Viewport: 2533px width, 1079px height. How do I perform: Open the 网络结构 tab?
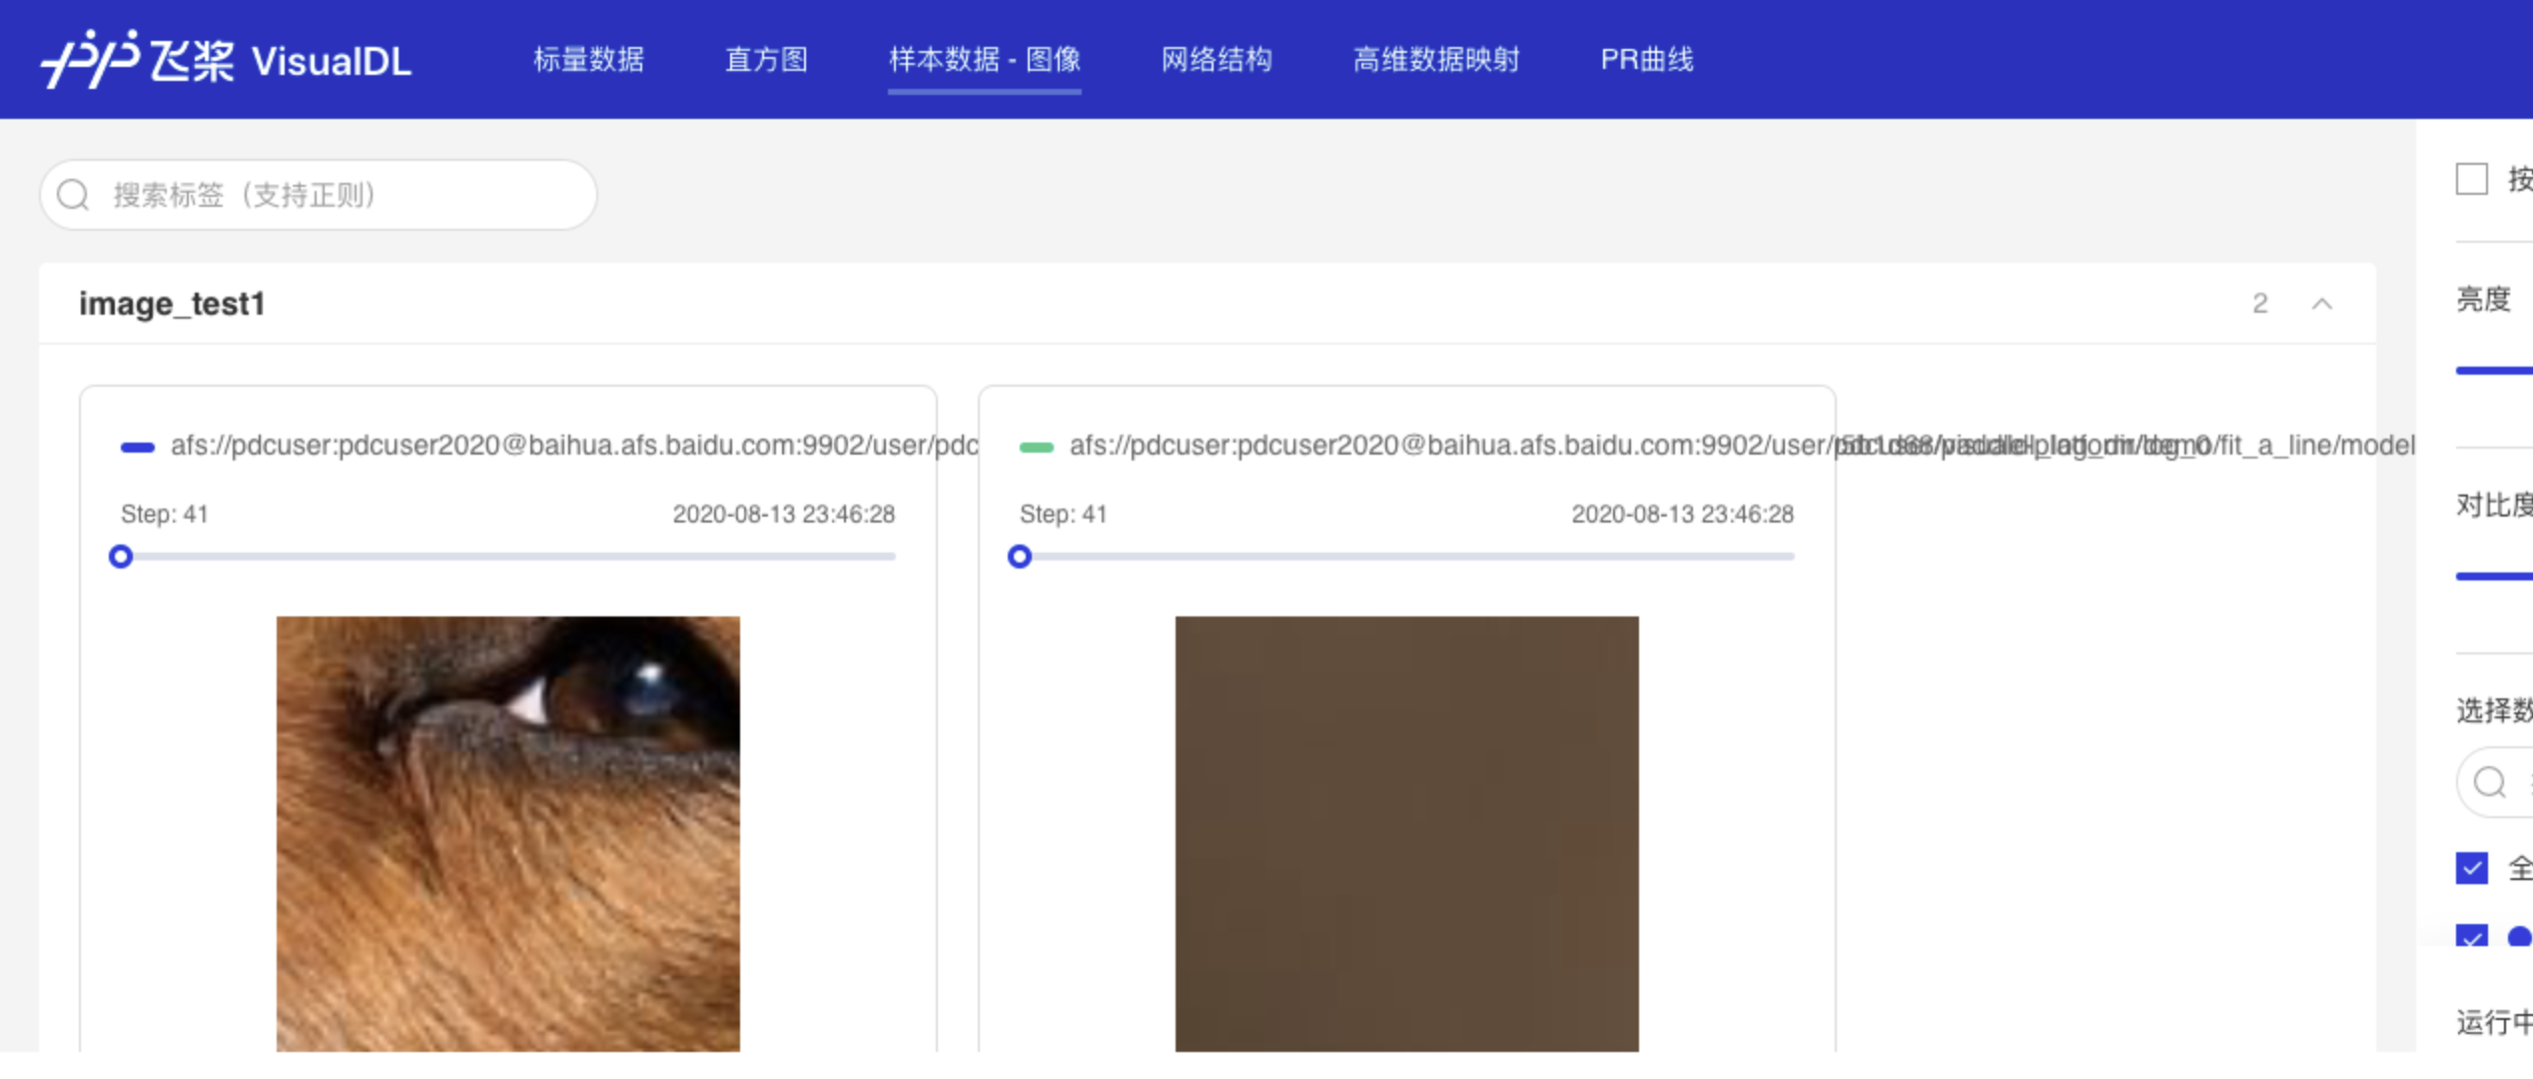(1217, 60)
